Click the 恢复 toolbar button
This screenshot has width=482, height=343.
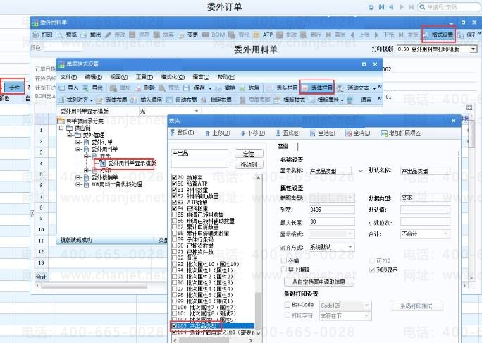tap(249, 88)
